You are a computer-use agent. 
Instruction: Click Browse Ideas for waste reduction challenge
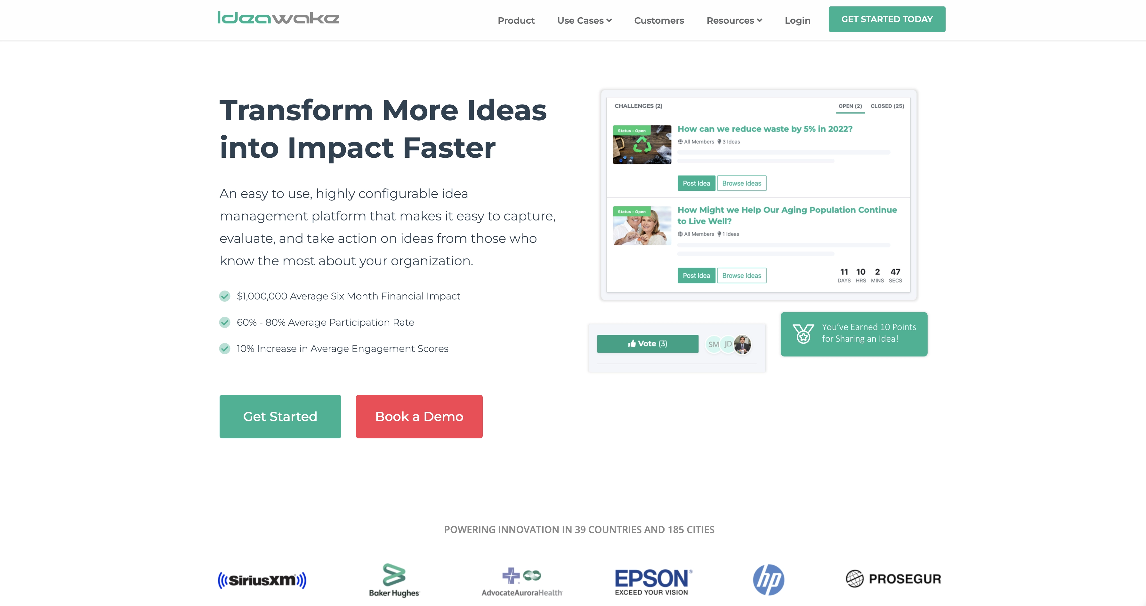click(741, 183)
